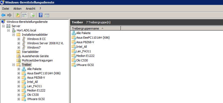Click the Asus P8Z68-V folder icon in the list
This screenshot has height=103, width=223.
[x=74, y=42]
